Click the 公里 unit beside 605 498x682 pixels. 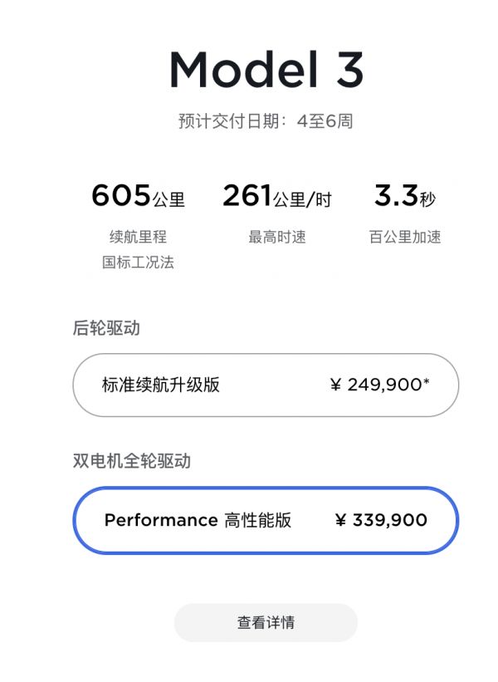coord(168,199)
